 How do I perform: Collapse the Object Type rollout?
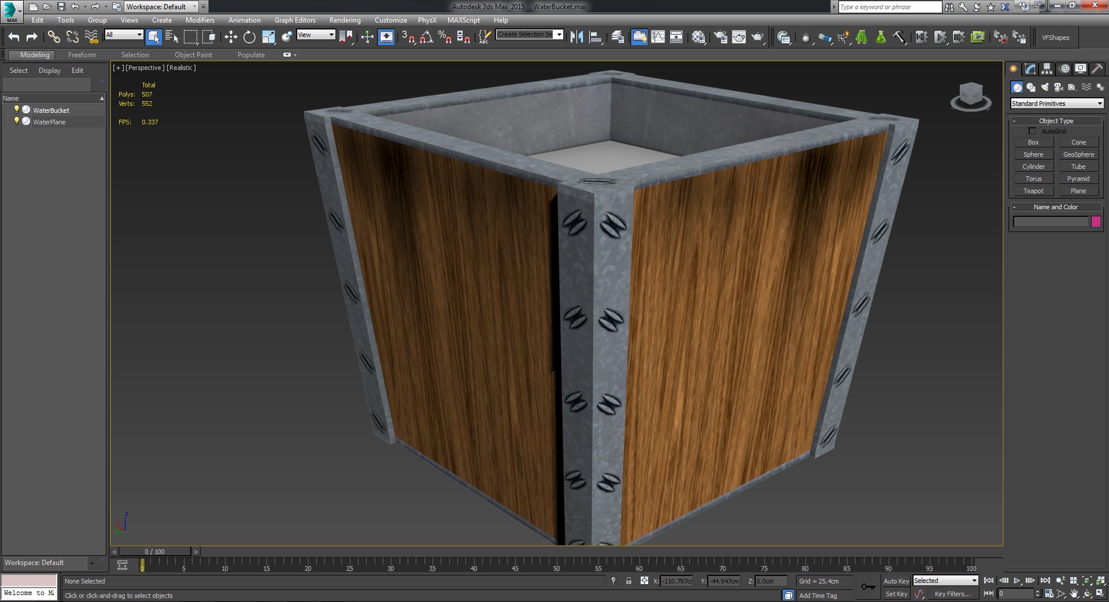[x=1056, y=121]
